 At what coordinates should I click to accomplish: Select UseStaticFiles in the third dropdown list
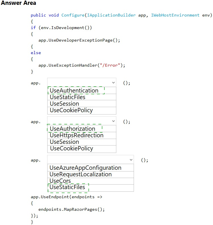(67, 187)
